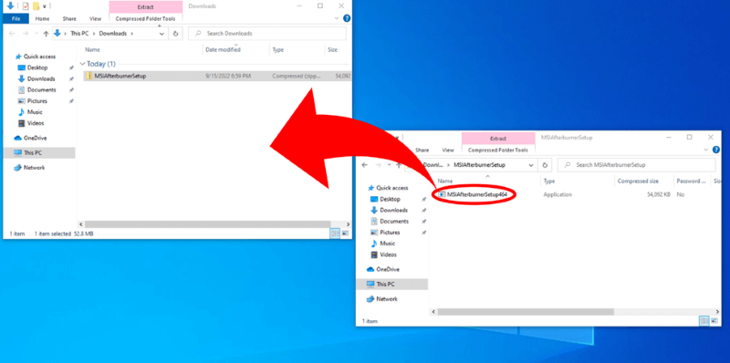Open address history dropdown in MSIAfterburnerSetup window
The width and height of the screenshot is (730, 363).
(x=532, y=165)
